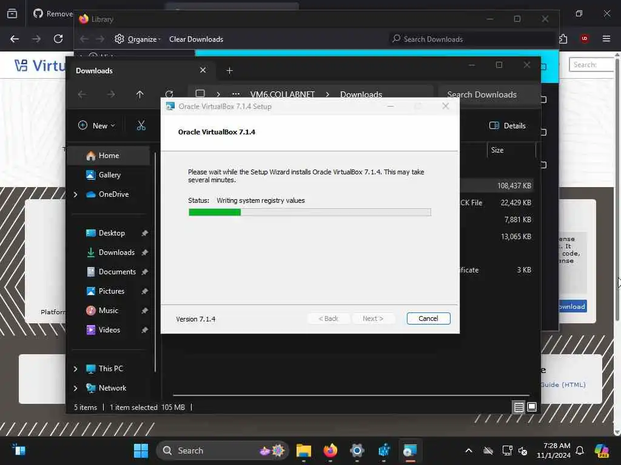This screenshot has width=621, height=465.
Task: Select the 108,437 KB file row
Action: click(497, 185)
